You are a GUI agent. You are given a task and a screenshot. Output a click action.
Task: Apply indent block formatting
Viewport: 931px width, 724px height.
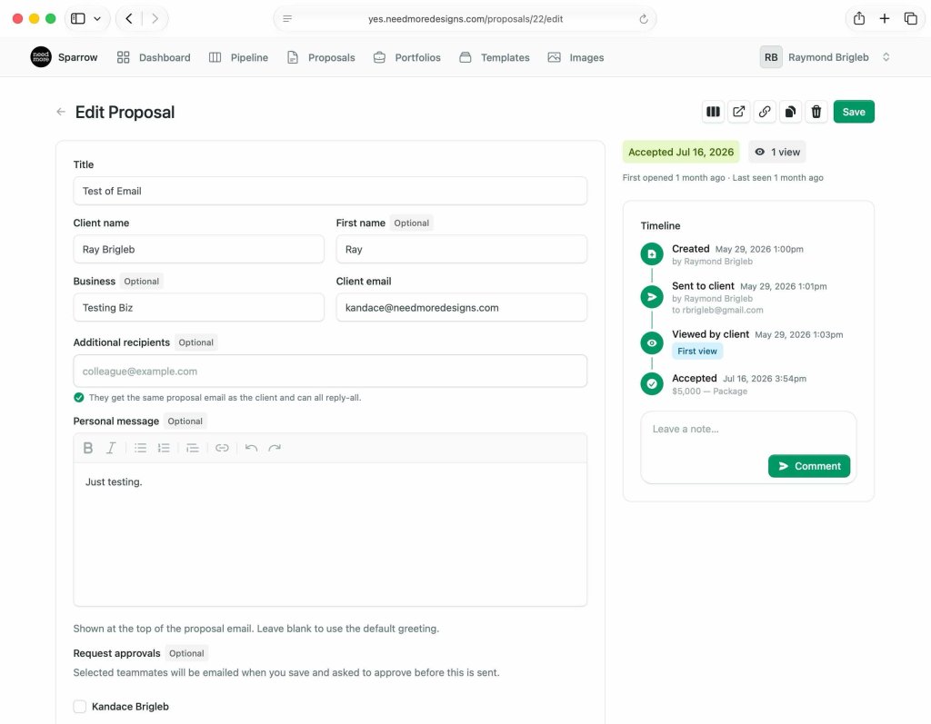[x=193, y=448]
